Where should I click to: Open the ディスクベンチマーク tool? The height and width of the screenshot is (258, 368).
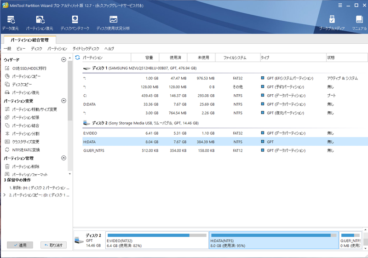click(x=75, y=23)
